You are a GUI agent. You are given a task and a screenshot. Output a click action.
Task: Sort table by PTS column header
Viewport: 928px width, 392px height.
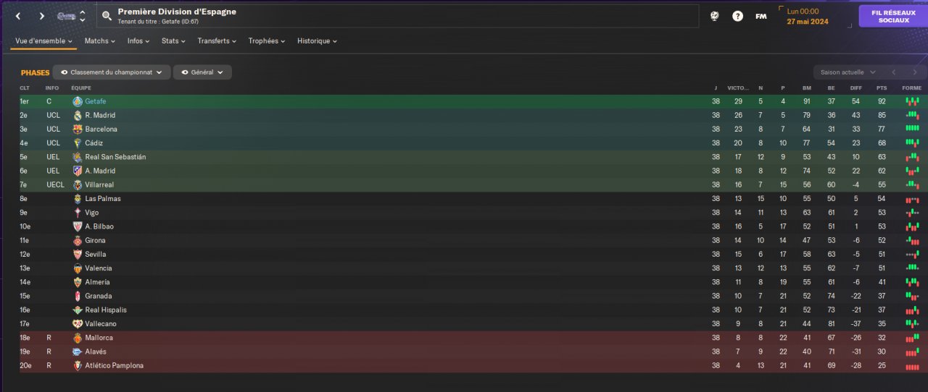[x=881, y=88]
